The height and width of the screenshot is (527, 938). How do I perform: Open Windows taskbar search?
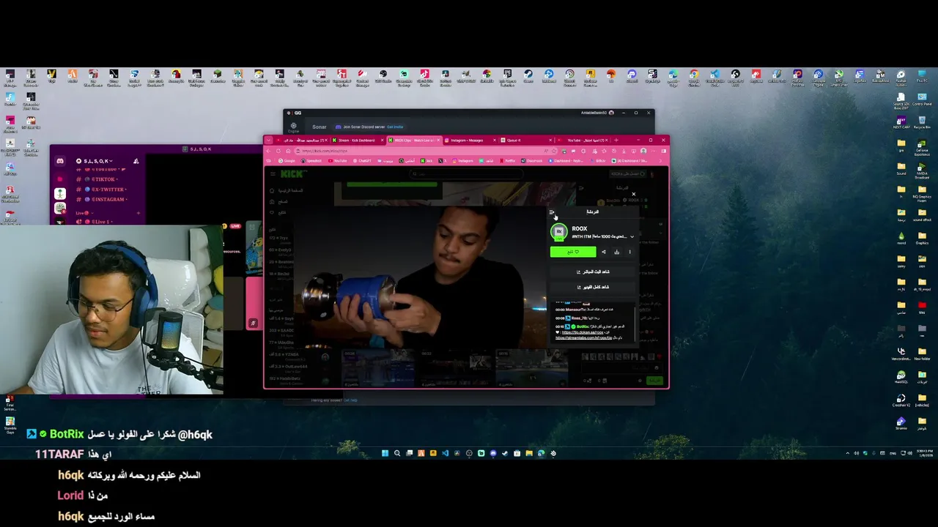[x=397, y=453]
